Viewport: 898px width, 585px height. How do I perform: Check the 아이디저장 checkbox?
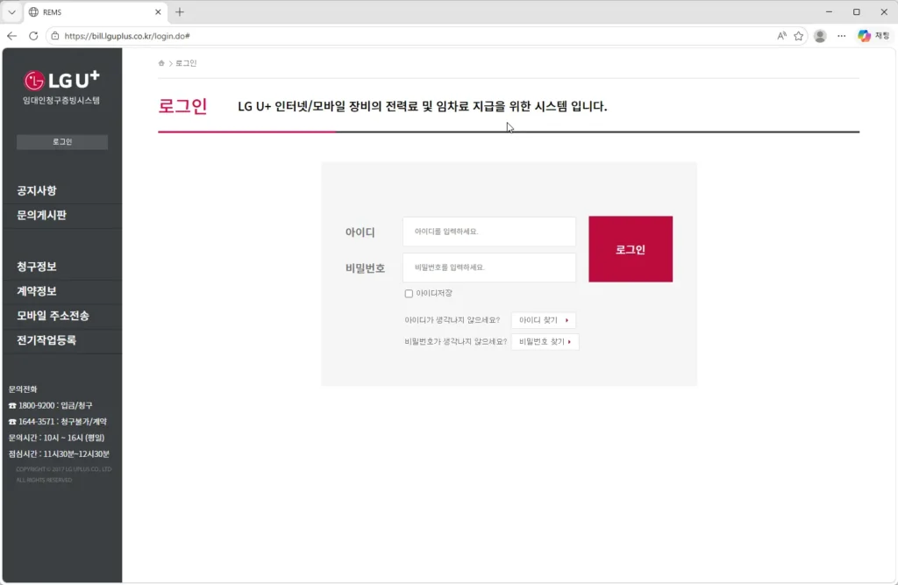(409, 293)
